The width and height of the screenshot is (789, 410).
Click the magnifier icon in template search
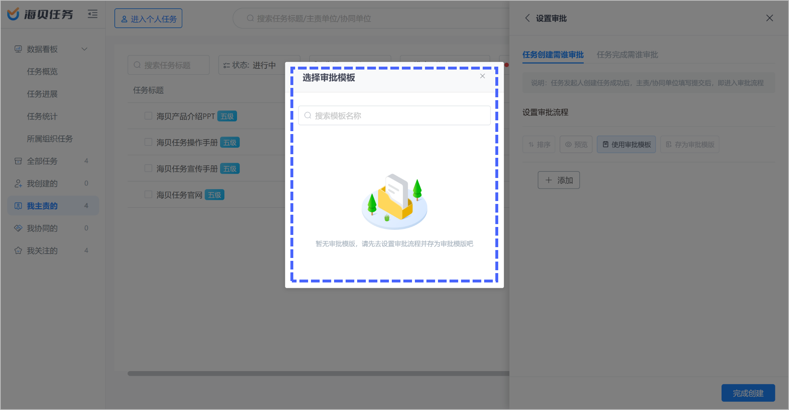point(308,115)
